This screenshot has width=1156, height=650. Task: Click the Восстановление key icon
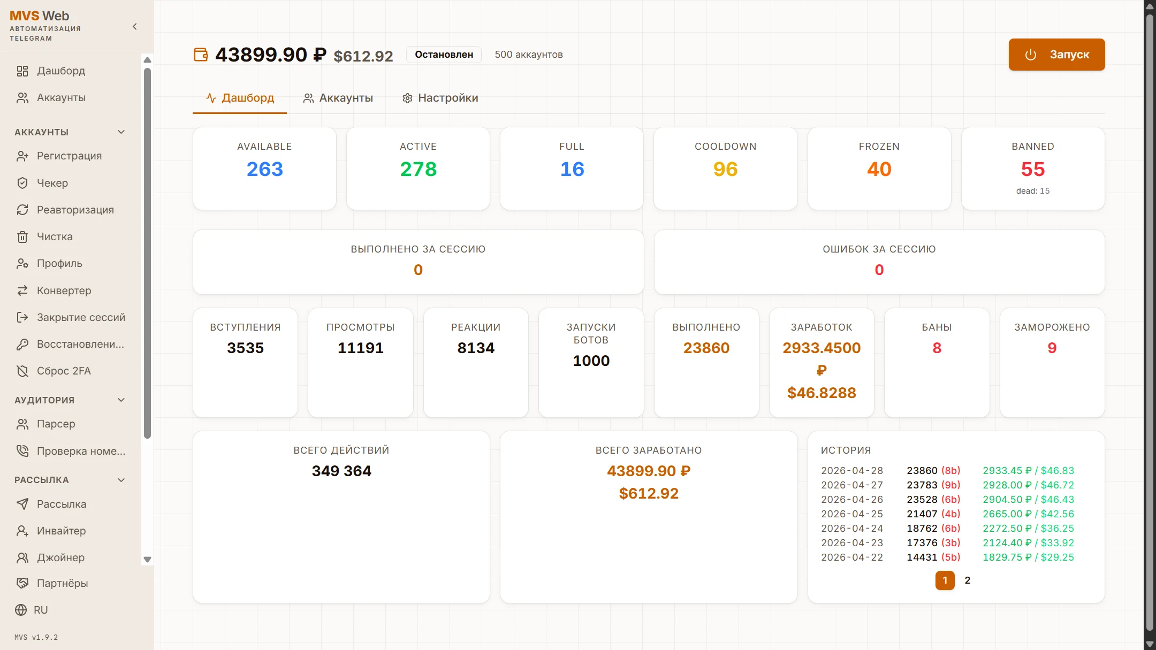coord(22,344)
